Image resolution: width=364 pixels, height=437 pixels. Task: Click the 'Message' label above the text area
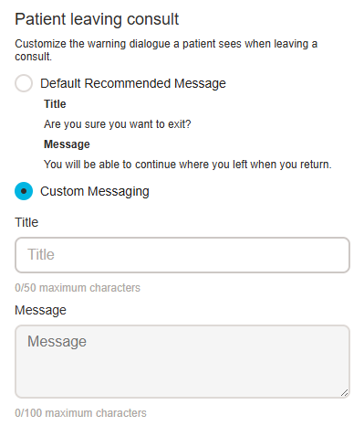pos(40,310)
